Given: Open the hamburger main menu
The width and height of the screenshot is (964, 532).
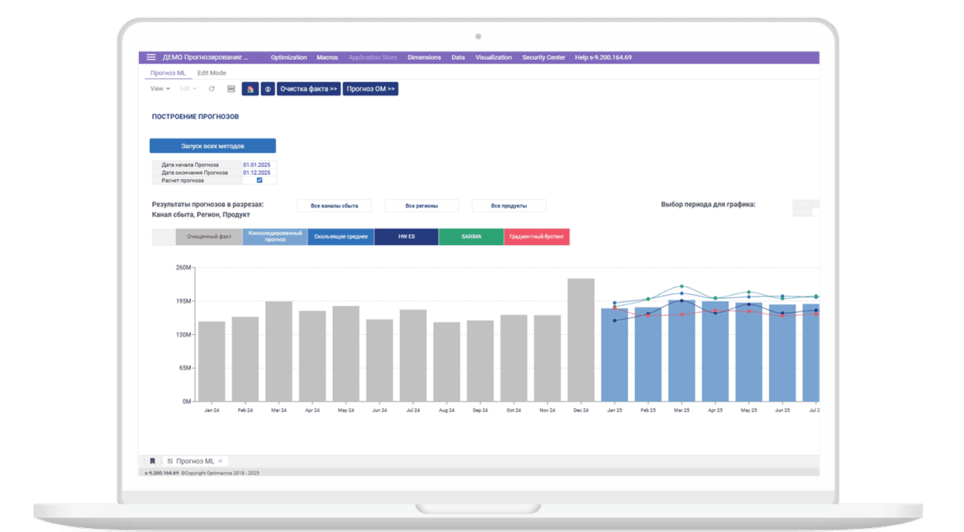Looking at the screenshot, I should [151, 58].
